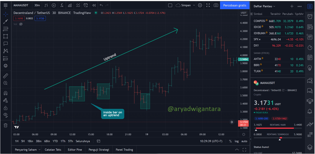The height and width of the screenshot is (154, 315).
Task: Toggle stay in drawing mode
Action: [x=6, y=100]
